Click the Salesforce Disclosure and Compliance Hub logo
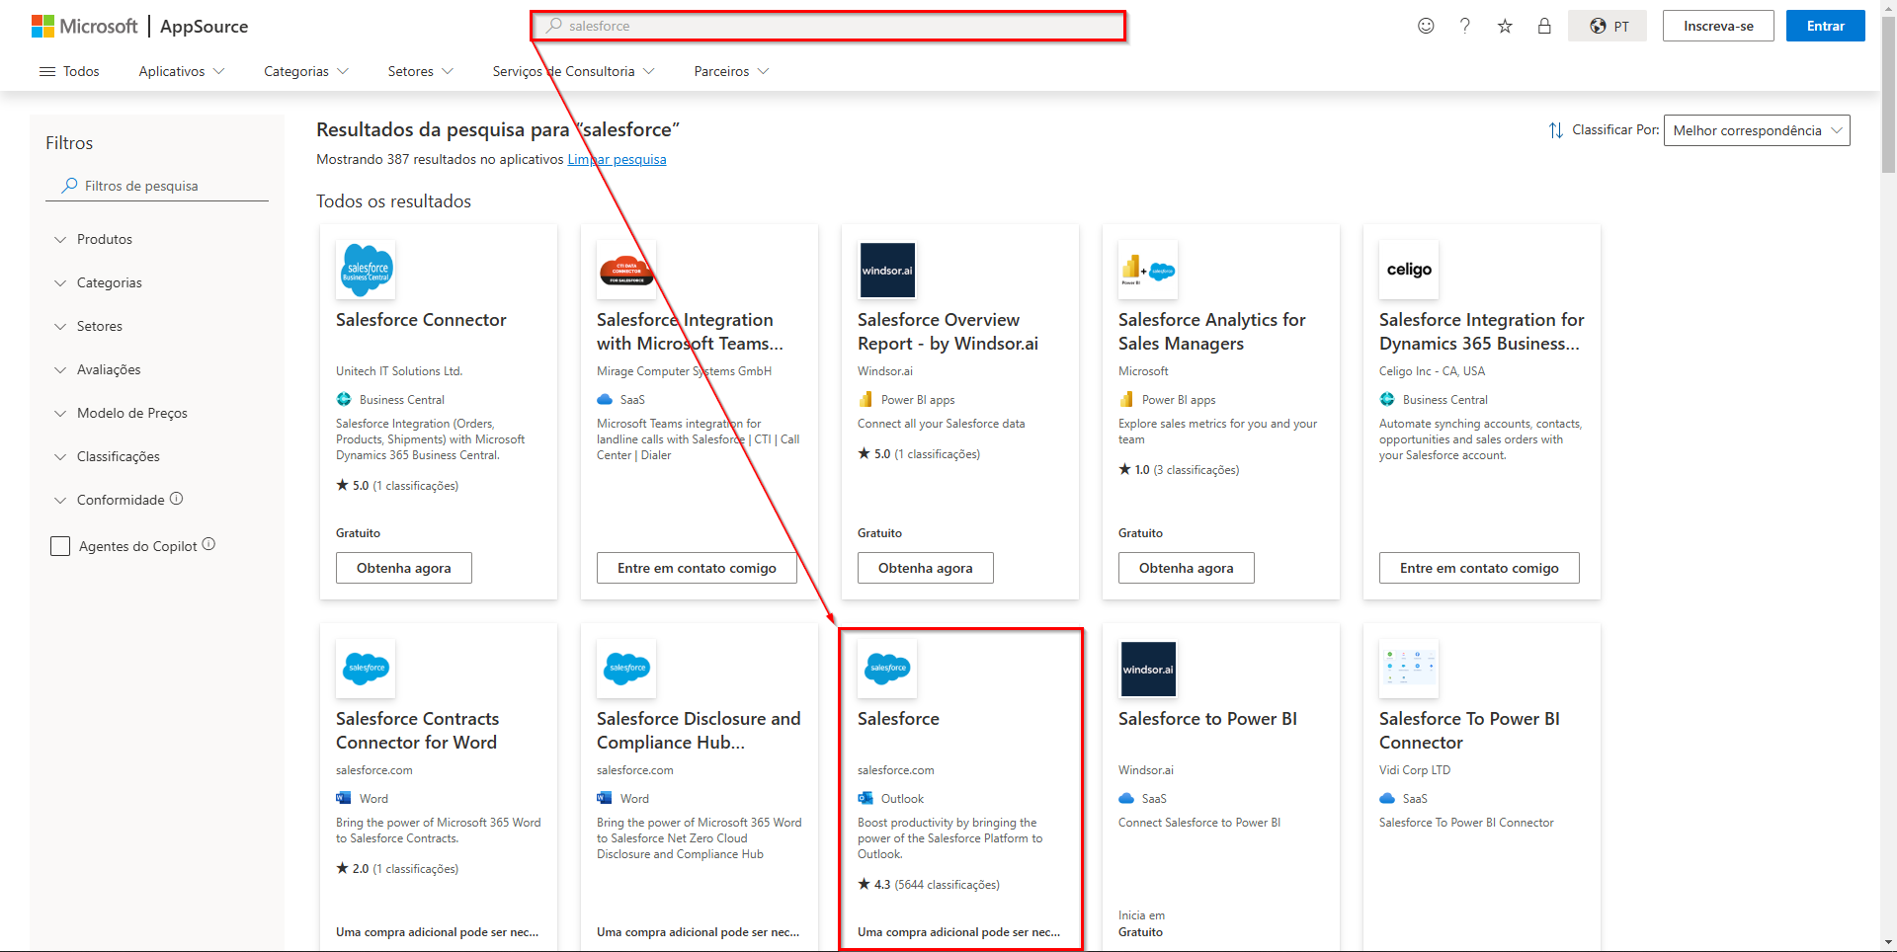This screenshot has width=1897, height=952. tap(626, 669)
